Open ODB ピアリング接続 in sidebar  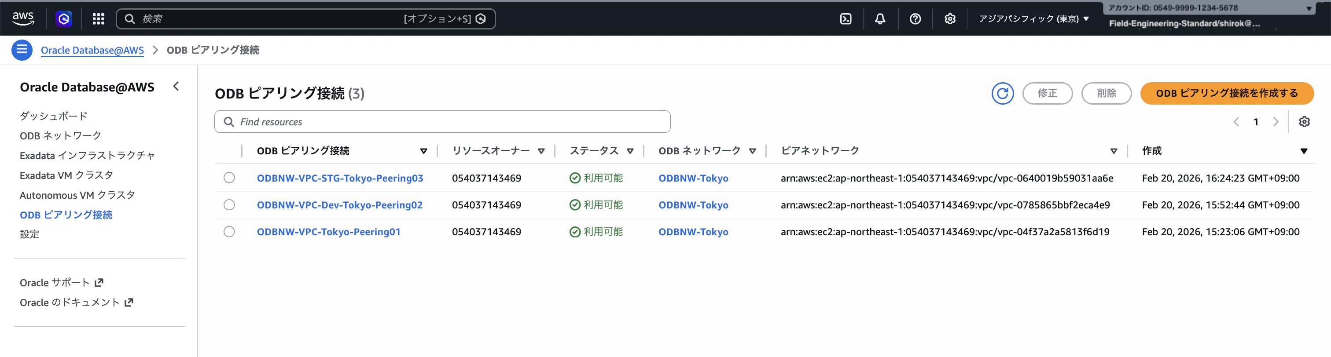coord(66,215)
